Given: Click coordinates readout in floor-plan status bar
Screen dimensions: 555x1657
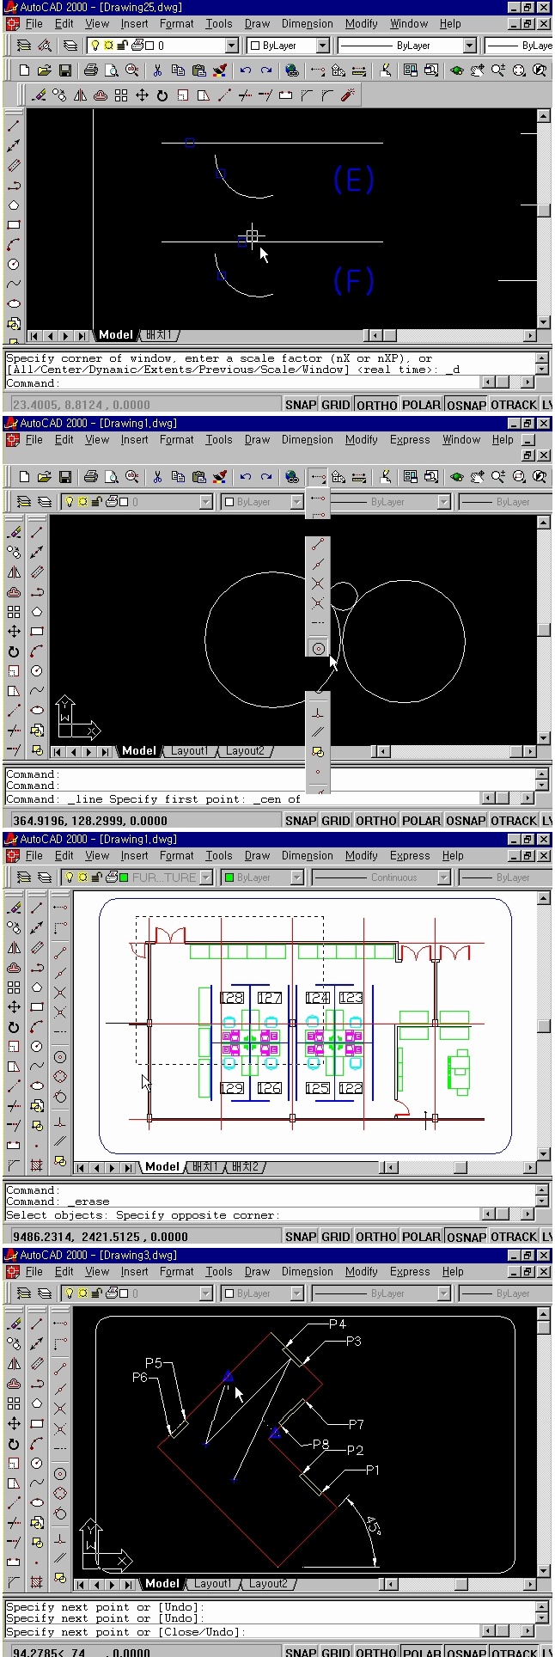Looking at the screenshot, I should pyautogui.click(x=101, y=1237).
